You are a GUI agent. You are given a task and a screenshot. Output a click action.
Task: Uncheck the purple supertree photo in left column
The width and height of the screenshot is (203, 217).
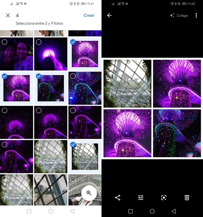[17, 88]
